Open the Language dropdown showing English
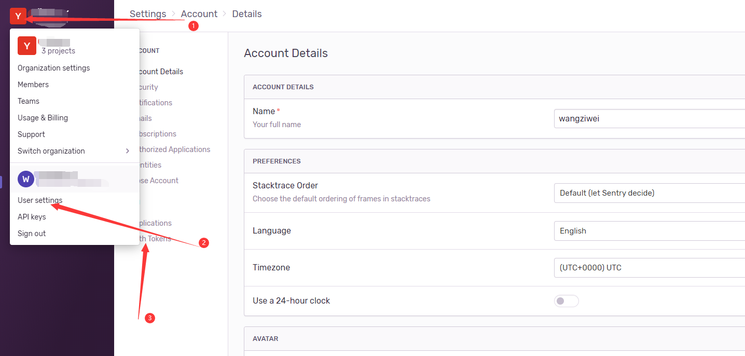Viewport: 745px width, 356px height. click(649, 231)
